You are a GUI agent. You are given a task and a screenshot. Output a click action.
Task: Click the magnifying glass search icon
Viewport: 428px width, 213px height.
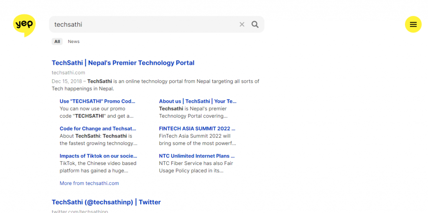(255, 25)
